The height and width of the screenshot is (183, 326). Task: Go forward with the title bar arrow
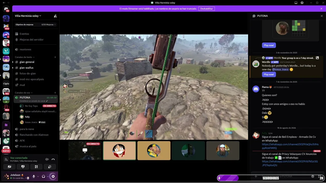(x=8, y=3)
